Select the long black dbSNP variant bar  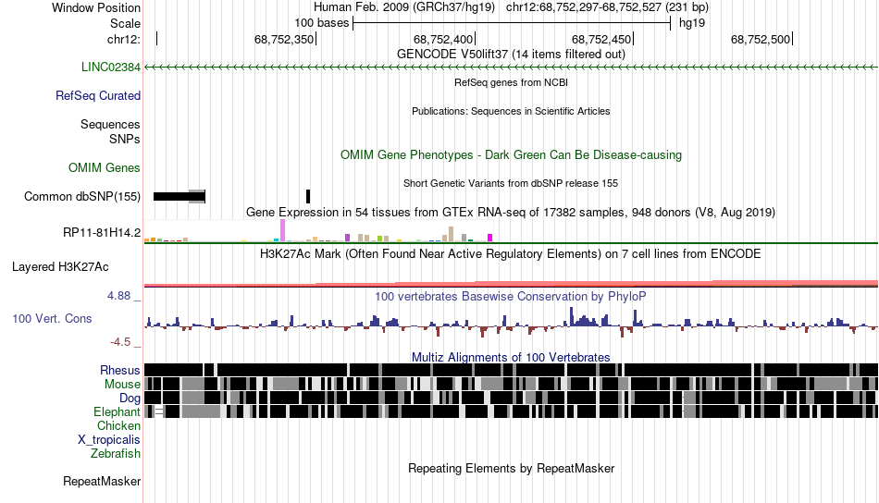(x=180, y=197)
